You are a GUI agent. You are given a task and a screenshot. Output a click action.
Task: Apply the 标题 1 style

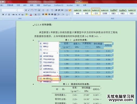pyautogui.click(x=114, y=12)
